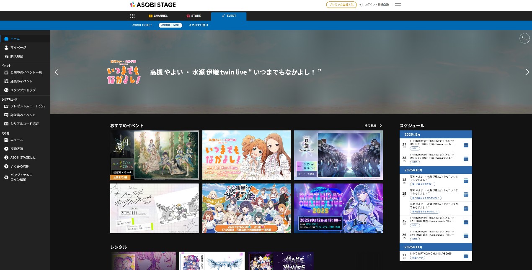Click 全て見る to see all events
The image size is (532, 270).
coord(373,125)
